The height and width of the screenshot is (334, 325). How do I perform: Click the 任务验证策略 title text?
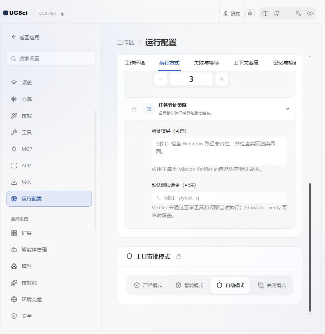[172, 105]
